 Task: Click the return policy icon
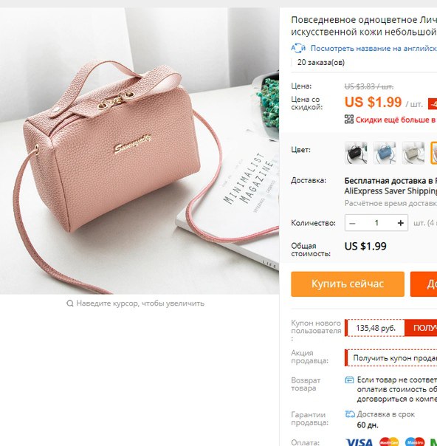(x=349, y=380)
